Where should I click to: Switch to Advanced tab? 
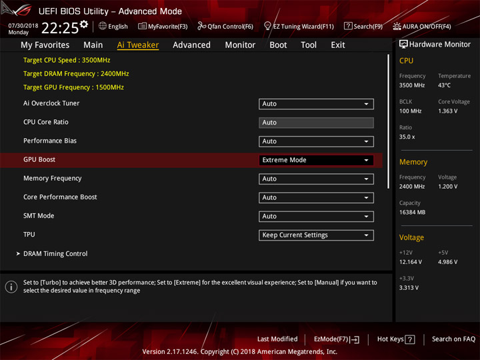[x=191, y=45]
